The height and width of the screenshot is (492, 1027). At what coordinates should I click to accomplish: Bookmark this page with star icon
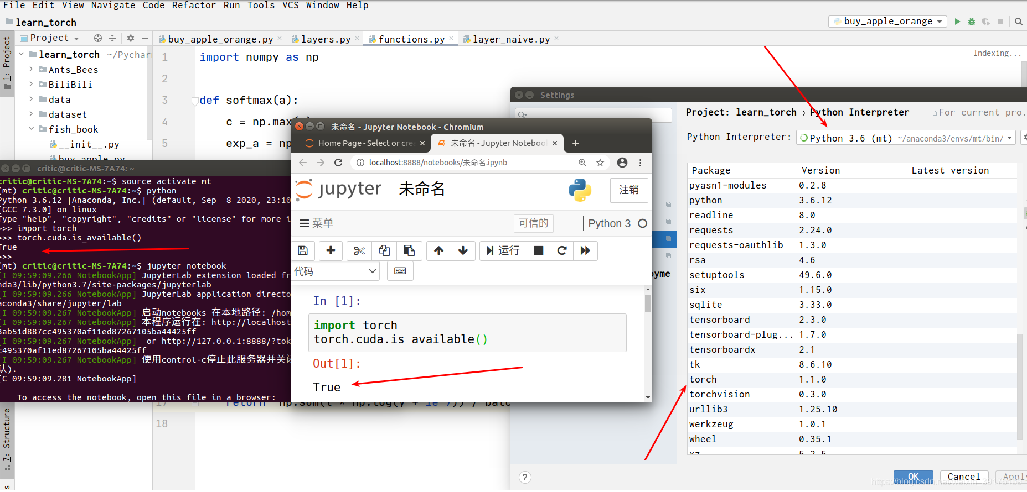point(600,163)
